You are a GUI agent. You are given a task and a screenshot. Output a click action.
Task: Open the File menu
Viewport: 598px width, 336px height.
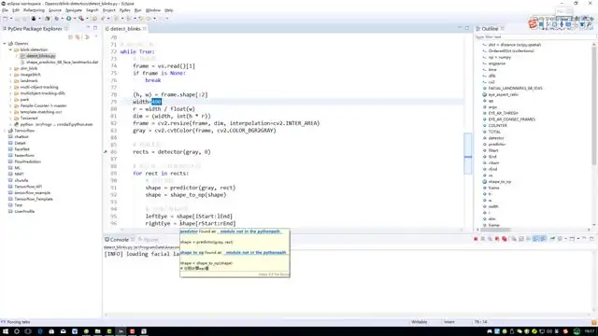[x=5, y=10]
